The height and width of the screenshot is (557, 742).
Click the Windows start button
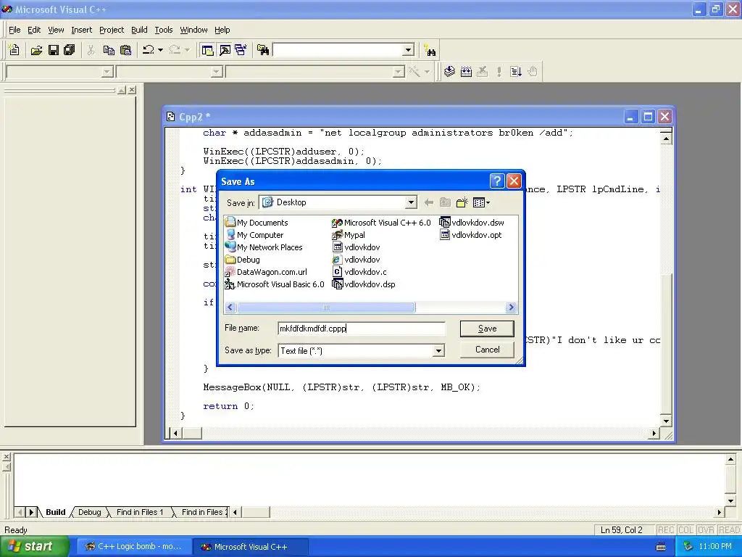click(x=34, y=547)
